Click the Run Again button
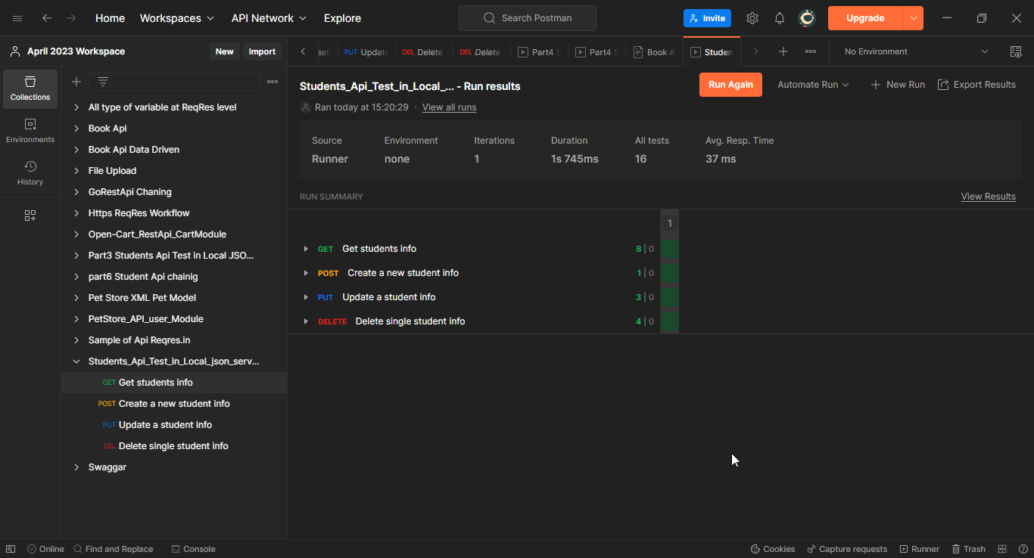Screen dimensions: 1034x558 click(x=730, y=84)
